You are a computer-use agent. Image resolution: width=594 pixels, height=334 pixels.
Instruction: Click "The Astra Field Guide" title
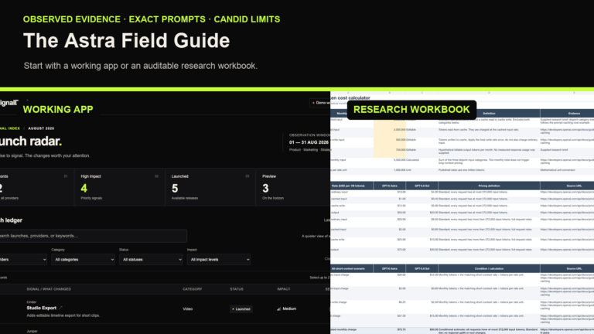pos(127,40)
